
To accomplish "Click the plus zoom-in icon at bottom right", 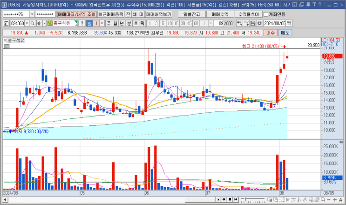I will click(335, 200).
